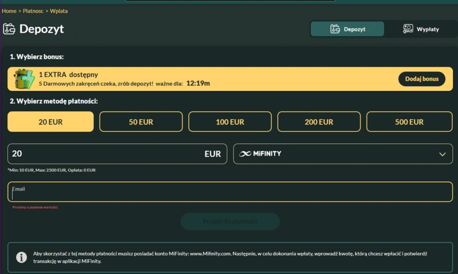This screenshot has width=458, height=274.
Task: Click the cash icon on the Wypłaty tab
Action: [x=408, y=29]
